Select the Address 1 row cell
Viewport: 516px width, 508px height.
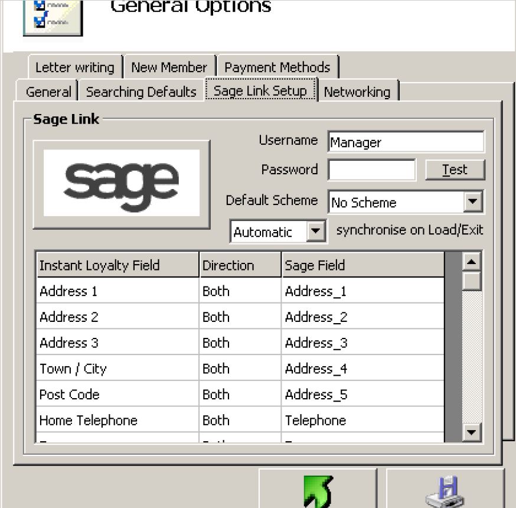(x=117, y=291)
